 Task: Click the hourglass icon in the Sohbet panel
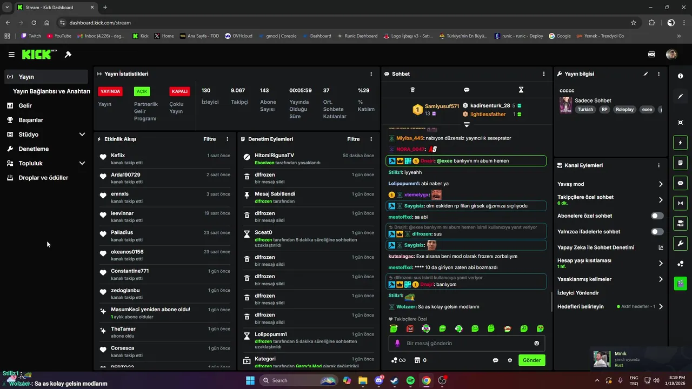coord(521,90)
